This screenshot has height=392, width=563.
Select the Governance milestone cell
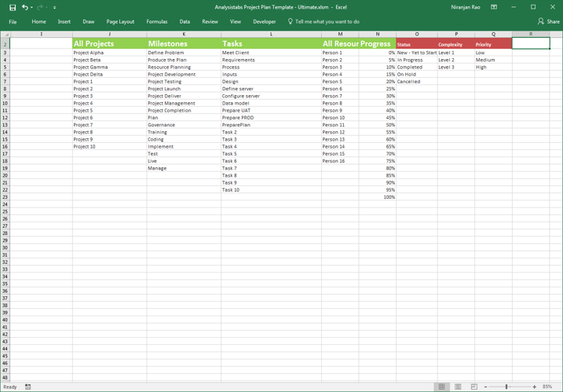[x=184, y=125]
